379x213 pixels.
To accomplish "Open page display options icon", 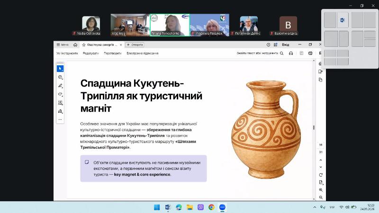I will point(321,182).
